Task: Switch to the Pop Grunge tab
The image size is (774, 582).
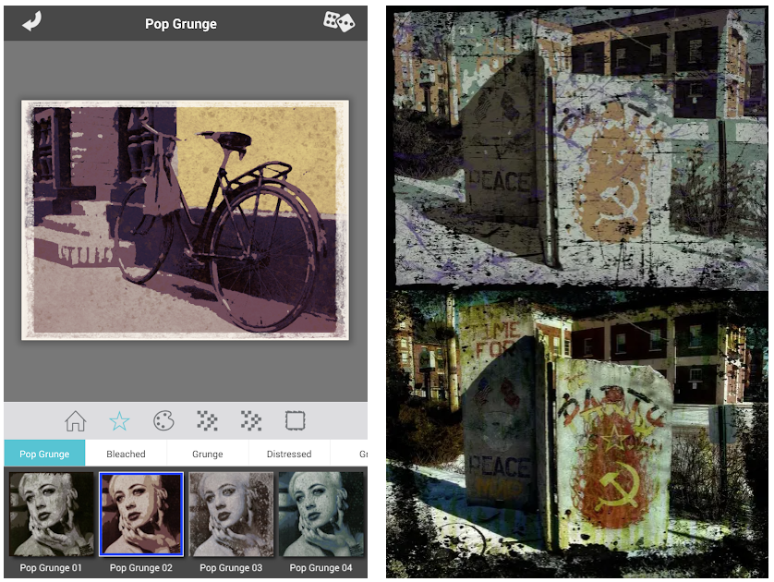Action: [x=44, y=454]
